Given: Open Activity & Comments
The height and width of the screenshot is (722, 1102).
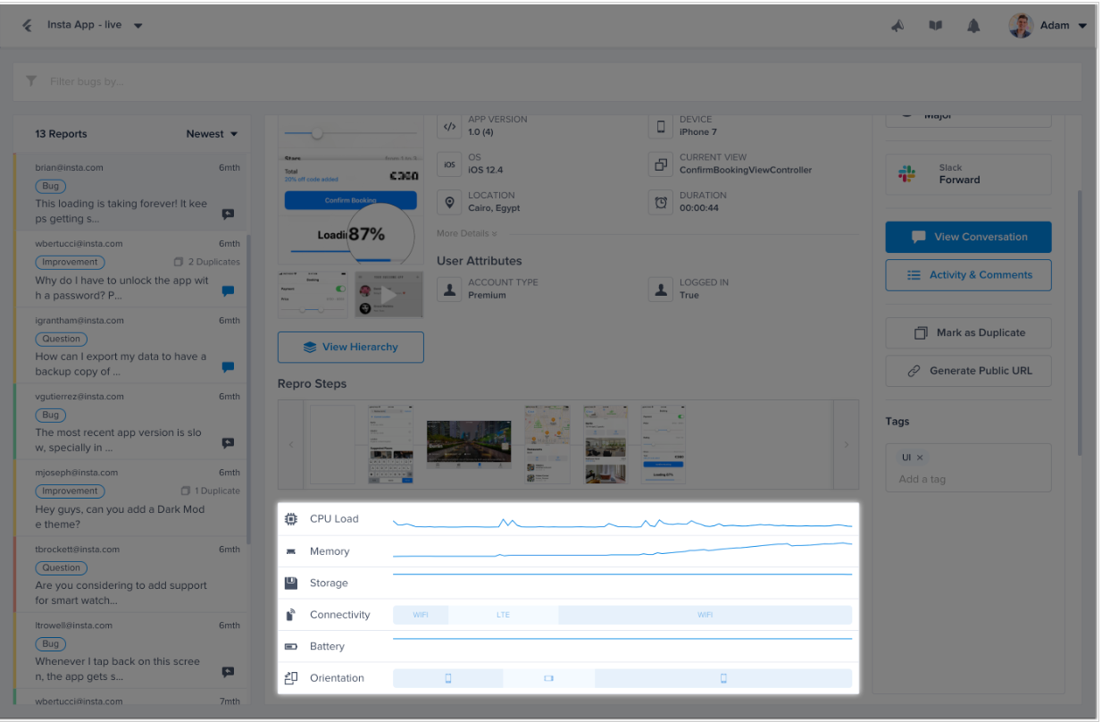Looking at the screenshot, I should pyautogui.click(x=968, y=275).
